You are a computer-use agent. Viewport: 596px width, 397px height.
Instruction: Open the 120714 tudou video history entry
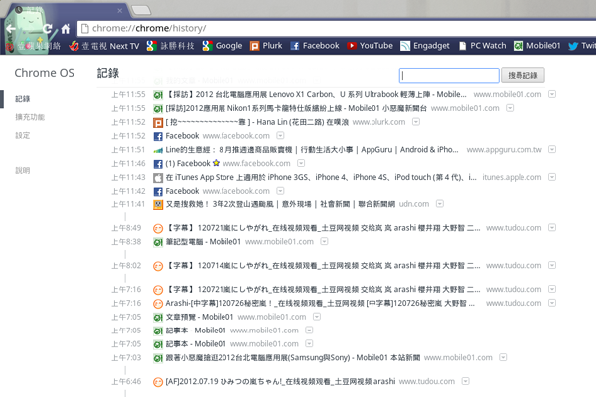point(323,266)
